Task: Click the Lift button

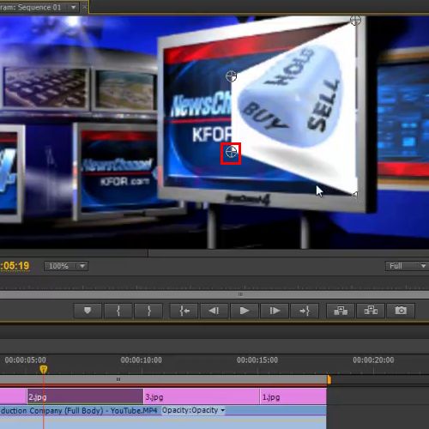Action: point(341,311)
